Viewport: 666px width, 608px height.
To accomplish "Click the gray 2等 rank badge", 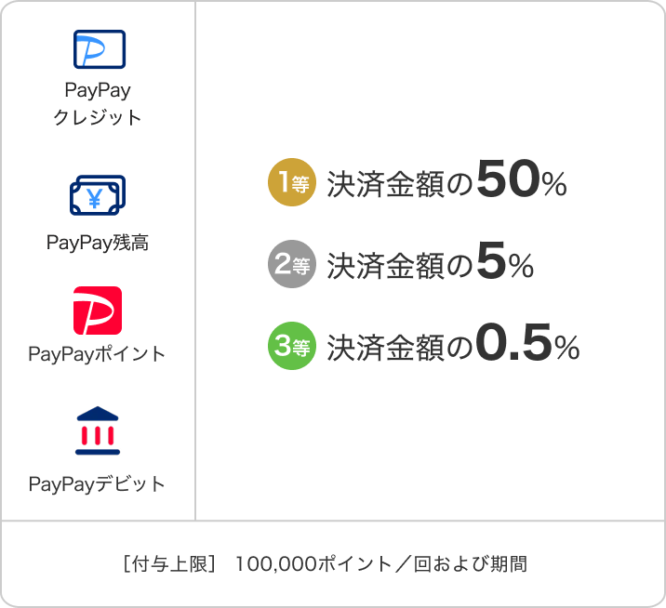I will 292,266.
